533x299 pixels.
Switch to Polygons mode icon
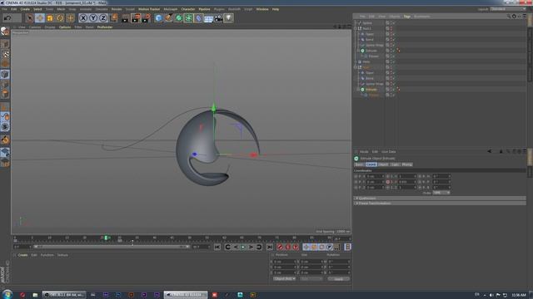(5, 94)
